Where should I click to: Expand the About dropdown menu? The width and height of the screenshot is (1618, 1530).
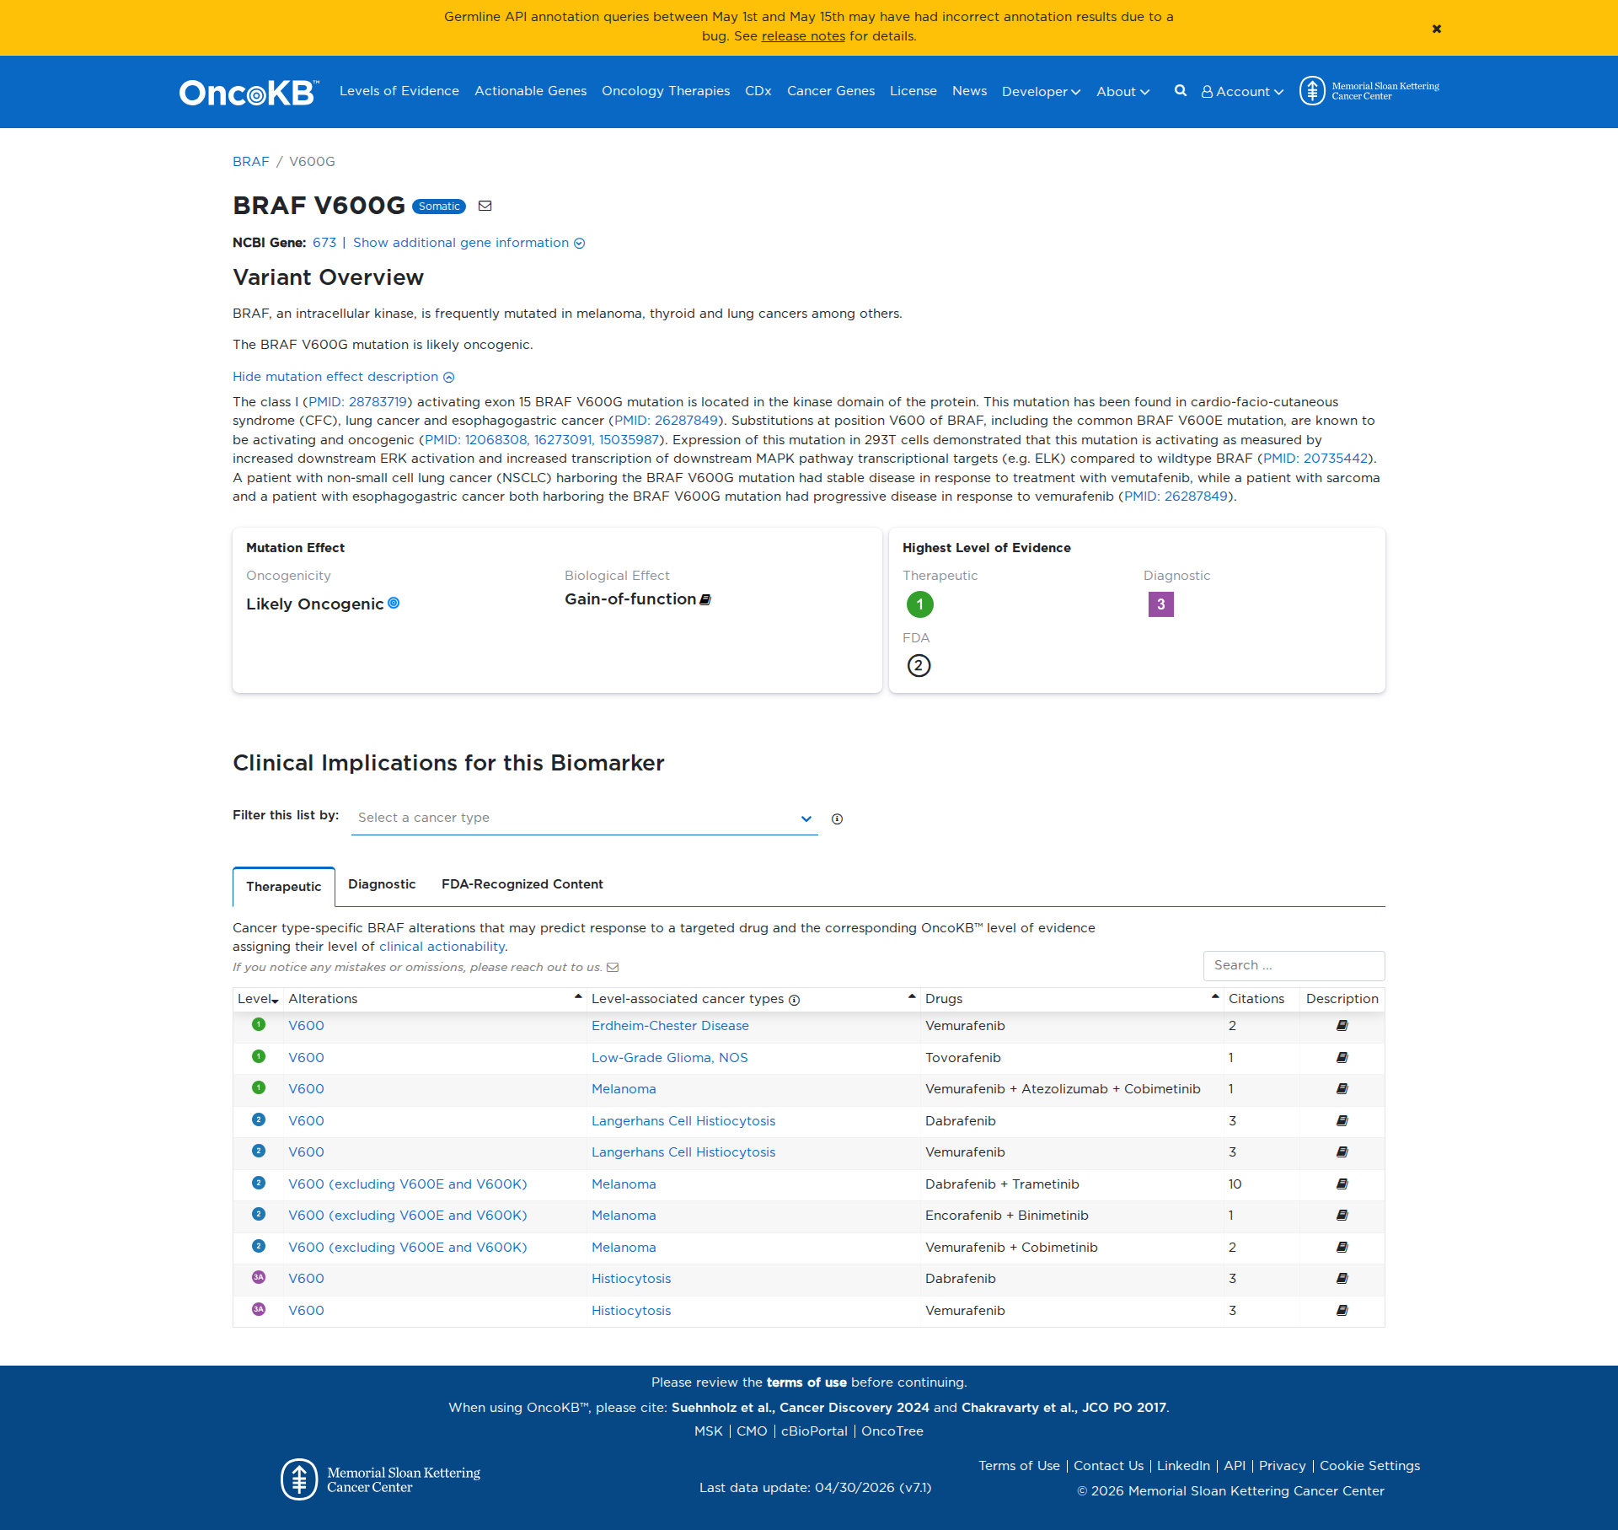click(1122, 91)
